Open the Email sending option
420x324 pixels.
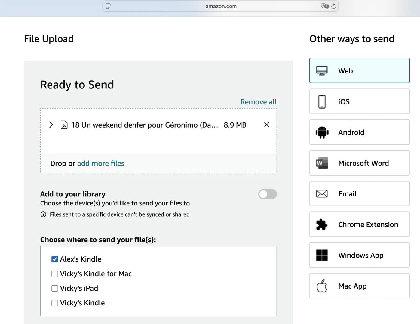360,194
